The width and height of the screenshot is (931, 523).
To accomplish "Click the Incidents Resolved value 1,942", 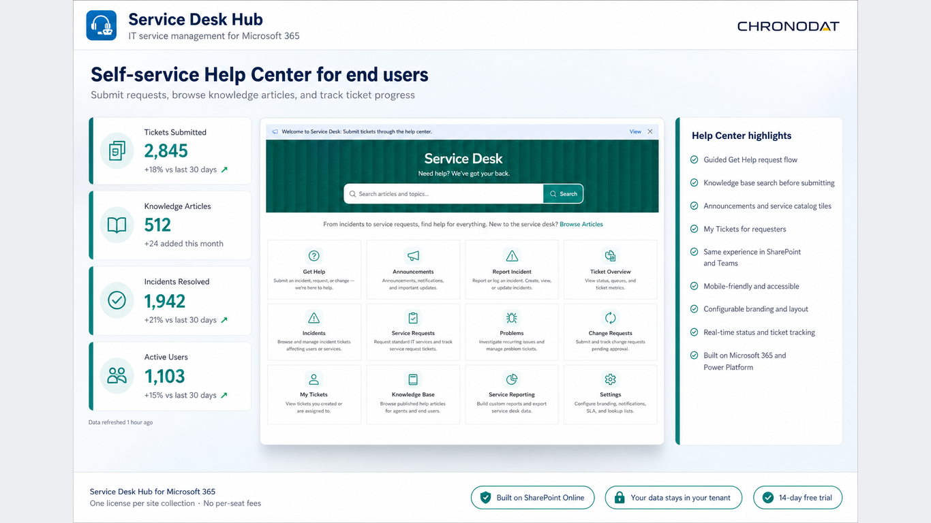I will pos(165,300).
